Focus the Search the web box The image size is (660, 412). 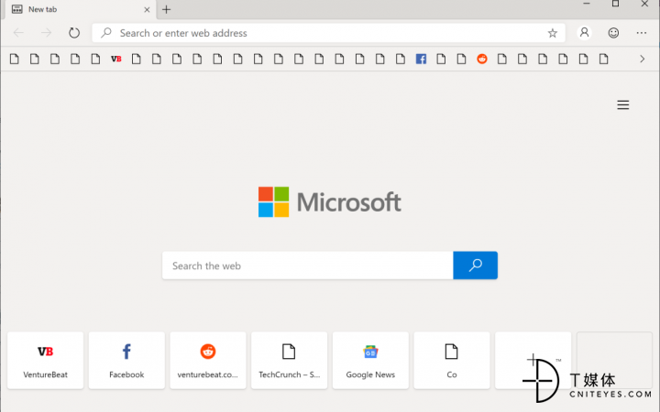click(x=308, y=266)
